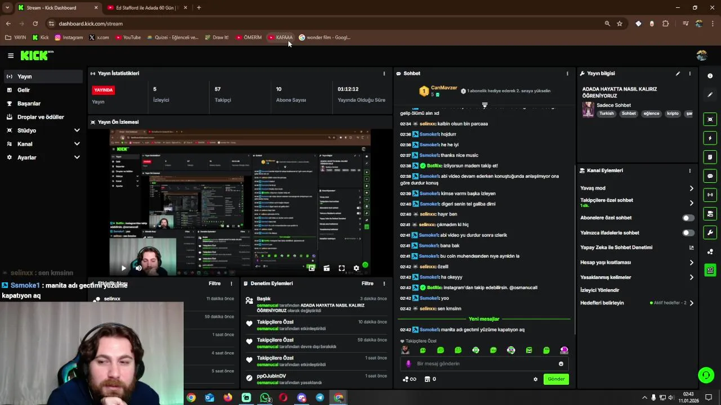Click the profile avatar in the top right
721x405 pixels.
coord(701,55)
